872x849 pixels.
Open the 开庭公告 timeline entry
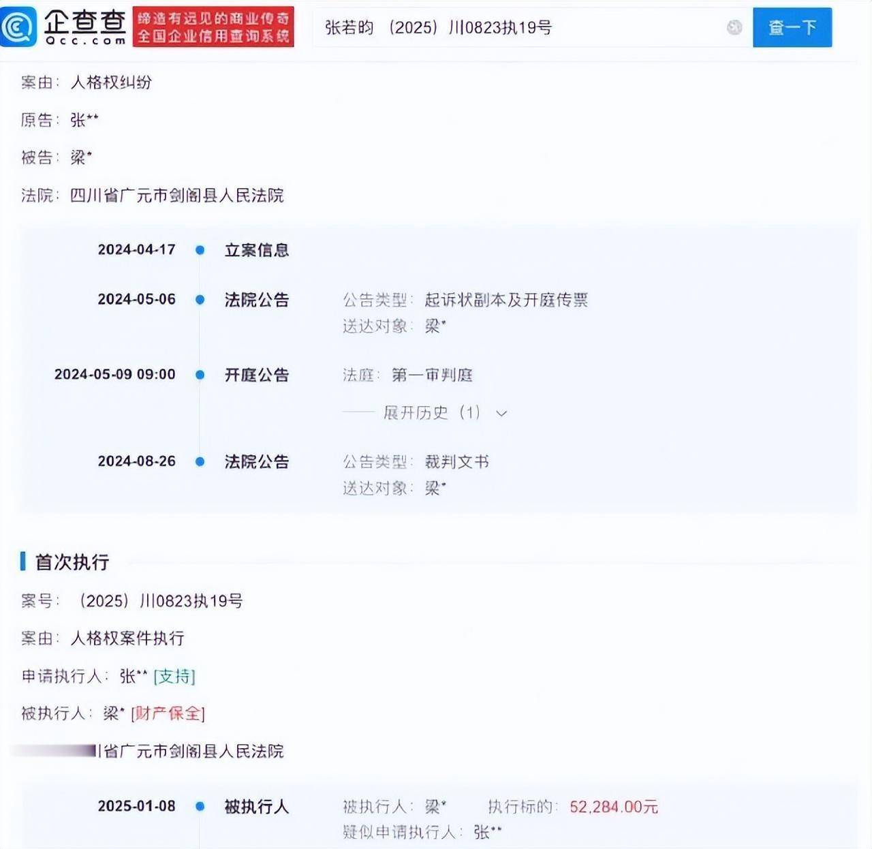[257, 375]
